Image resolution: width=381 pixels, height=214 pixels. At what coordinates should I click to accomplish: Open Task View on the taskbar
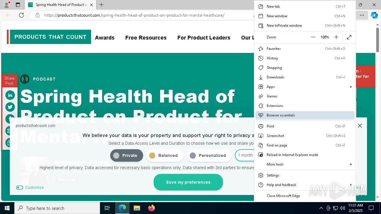(107, 208)
